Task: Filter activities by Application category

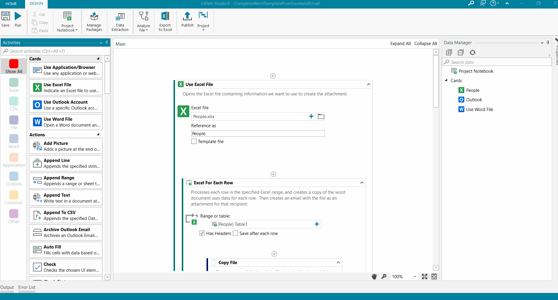Action: (14, 160)
